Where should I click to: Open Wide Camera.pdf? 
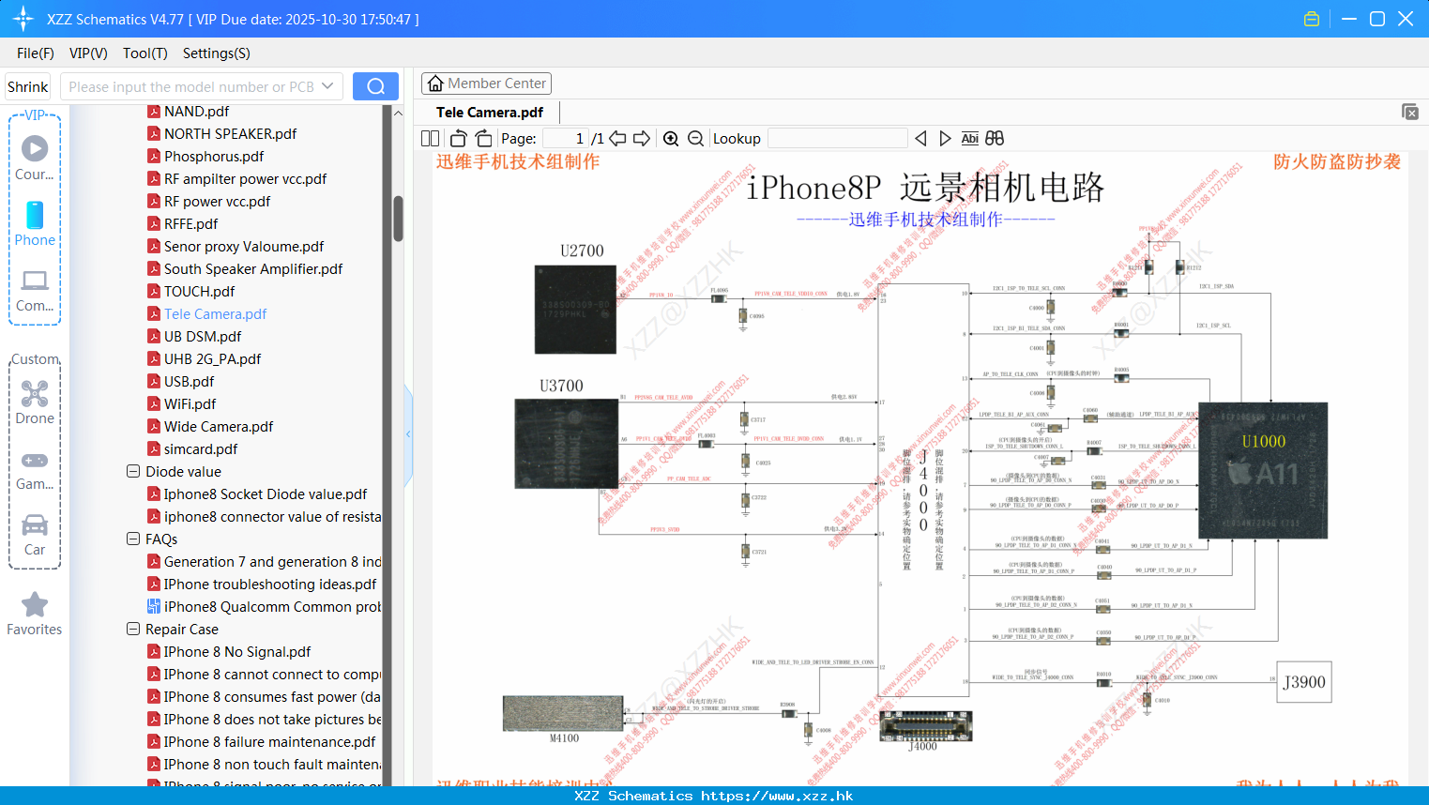click(219, 427)
